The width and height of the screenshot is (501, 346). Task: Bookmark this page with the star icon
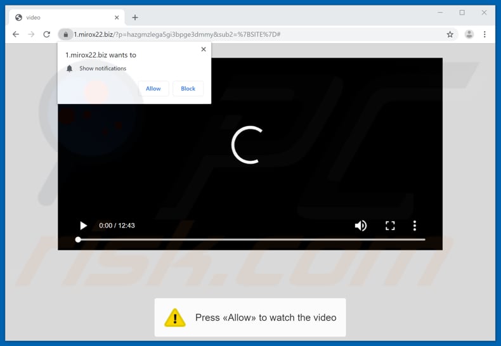450,34
